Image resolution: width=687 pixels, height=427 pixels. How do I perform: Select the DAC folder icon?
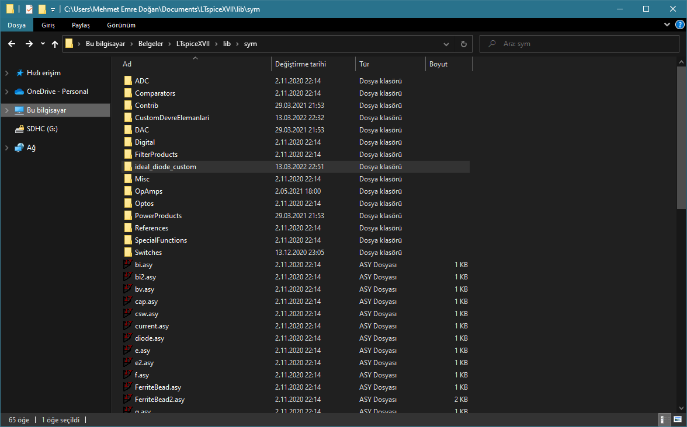click(128, 130)
